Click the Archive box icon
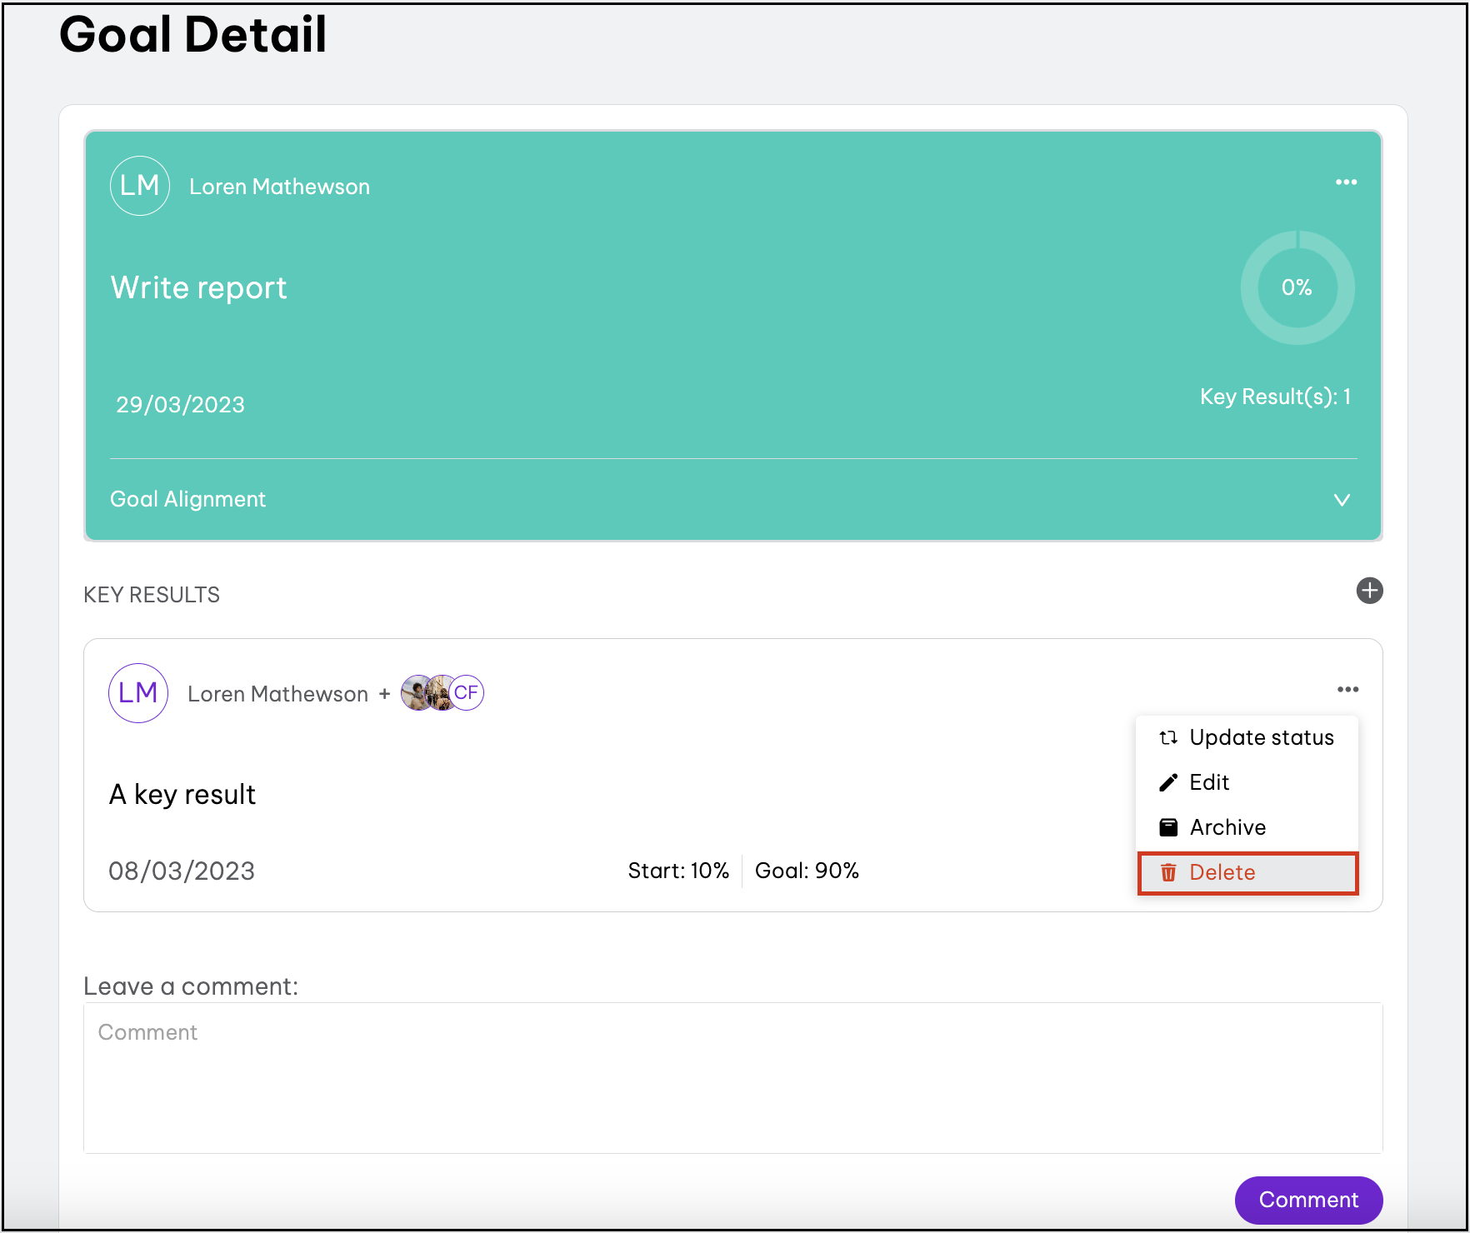This screenshot has width=1470, height=1233. pyautogui.click(x=1168, y=828)
